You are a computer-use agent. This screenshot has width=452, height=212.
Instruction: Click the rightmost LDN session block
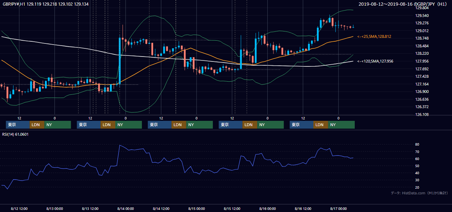(320, 125)
